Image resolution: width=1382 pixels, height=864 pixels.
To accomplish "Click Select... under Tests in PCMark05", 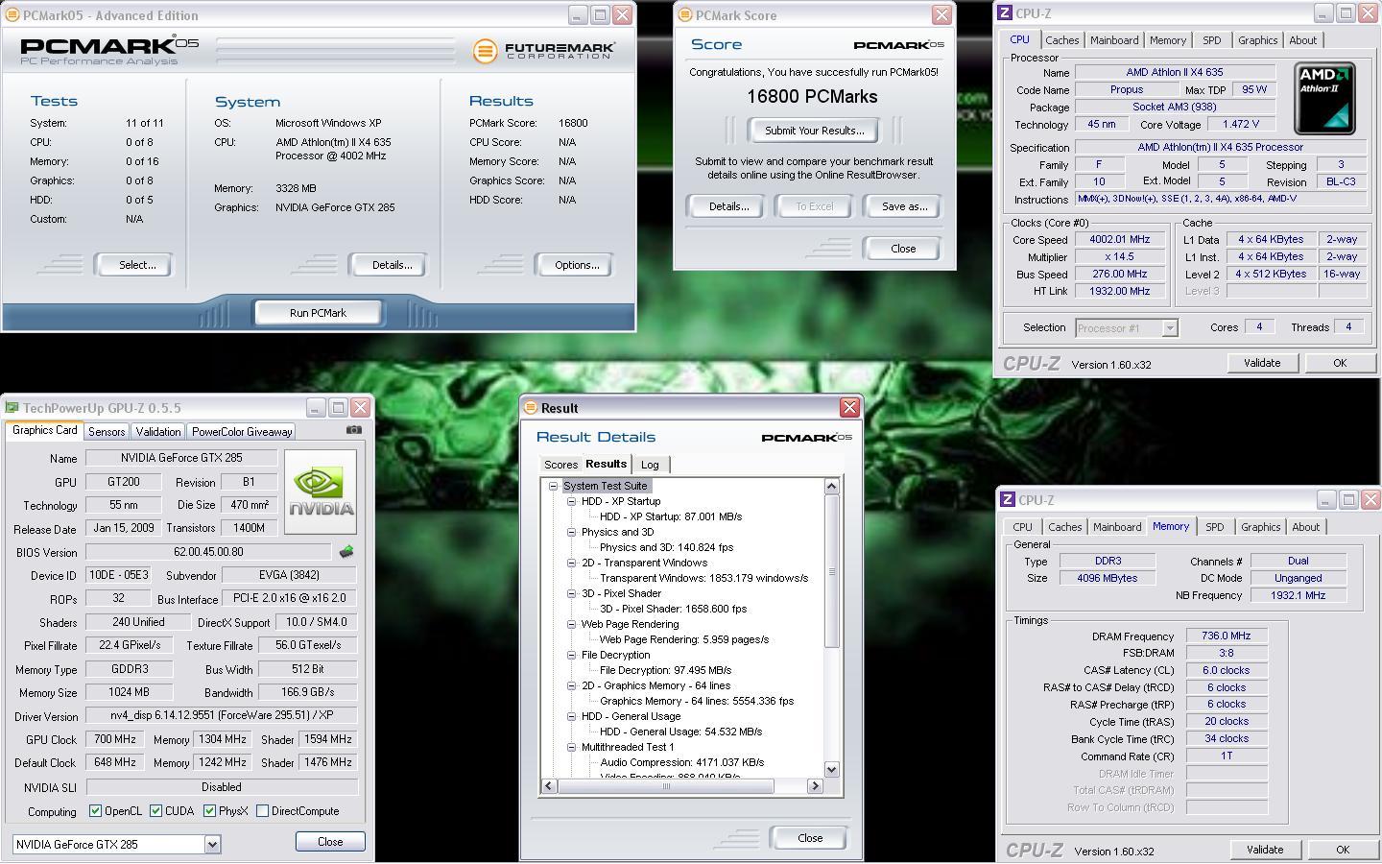I will 136,265.
